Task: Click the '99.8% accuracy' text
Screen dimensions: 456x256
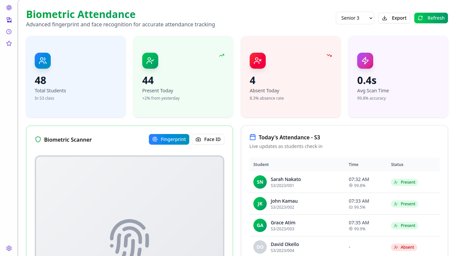Action: pyautogui.click(x=372, y=98)
